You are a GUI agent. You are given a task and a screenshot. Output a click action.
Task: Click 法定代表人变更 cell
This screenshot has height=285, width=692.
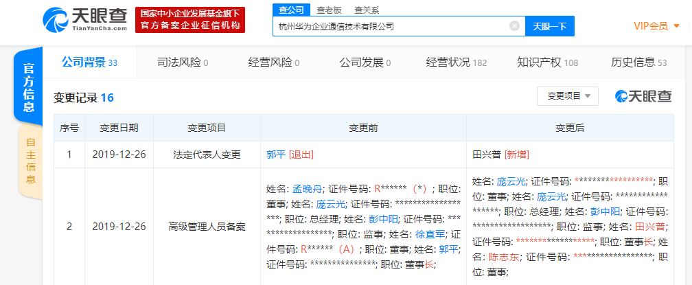[x=207, y=155]
